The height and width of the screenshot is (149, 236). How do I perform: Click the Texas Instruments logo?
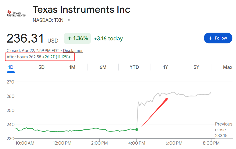pyautogui.click(x=16, y=13)
